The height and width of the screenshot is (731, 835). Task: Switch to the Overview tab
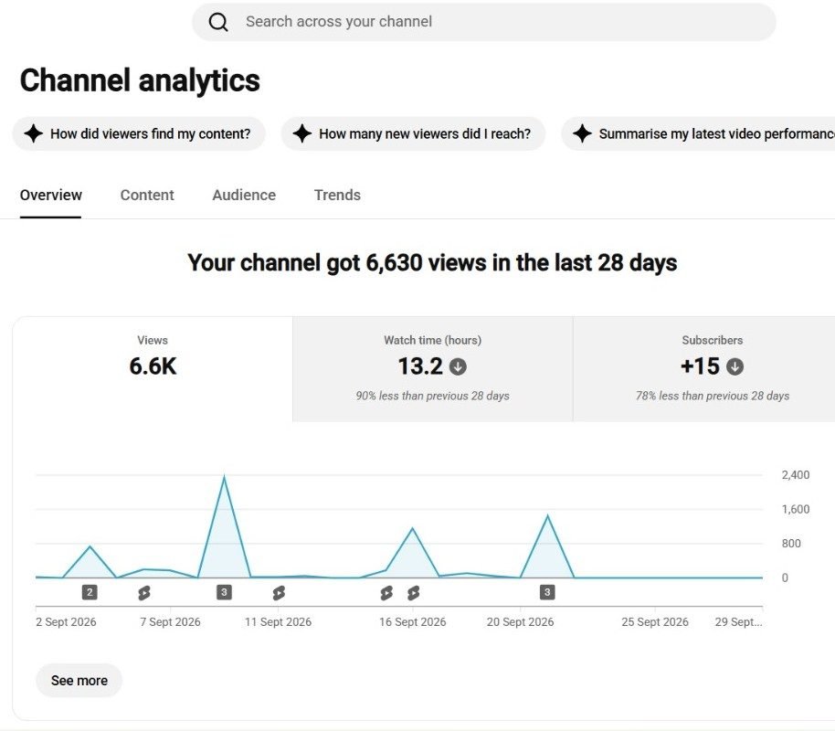coord(50,195)
